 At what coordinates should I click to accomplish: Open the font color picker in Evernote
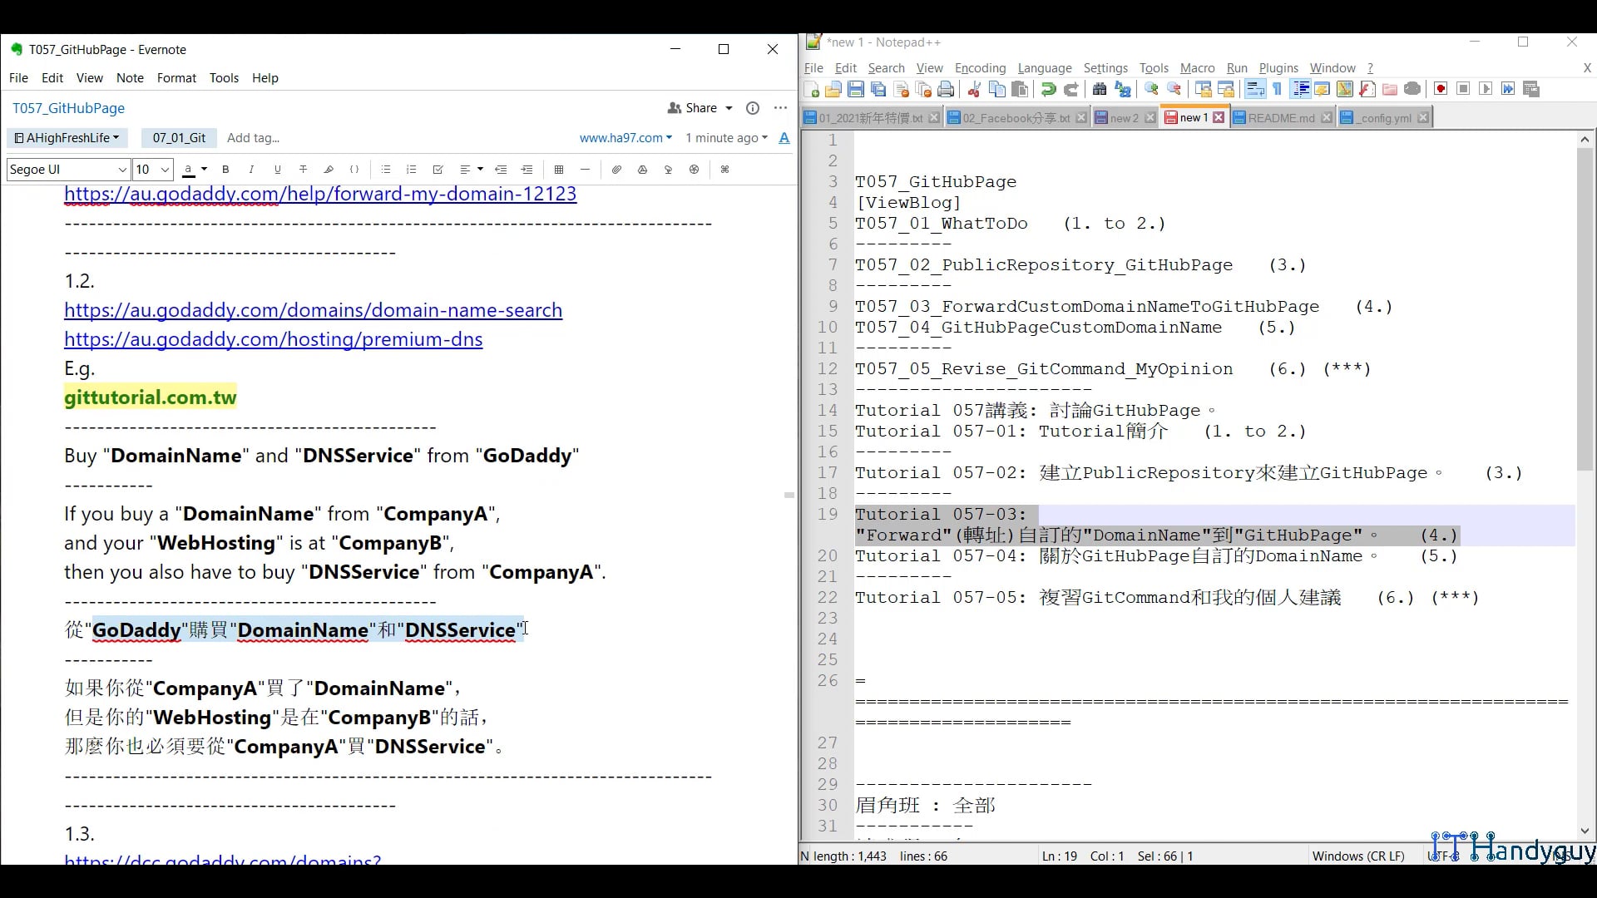point(193,170)
